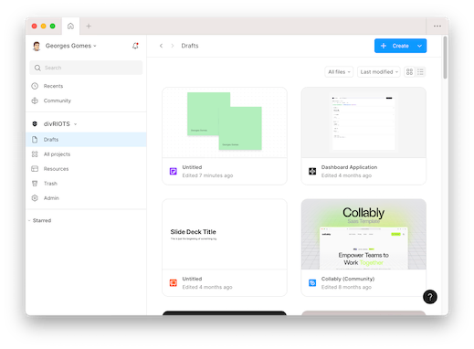Open the help question mark button
This screenshot has width=474, height=349.
430,297
